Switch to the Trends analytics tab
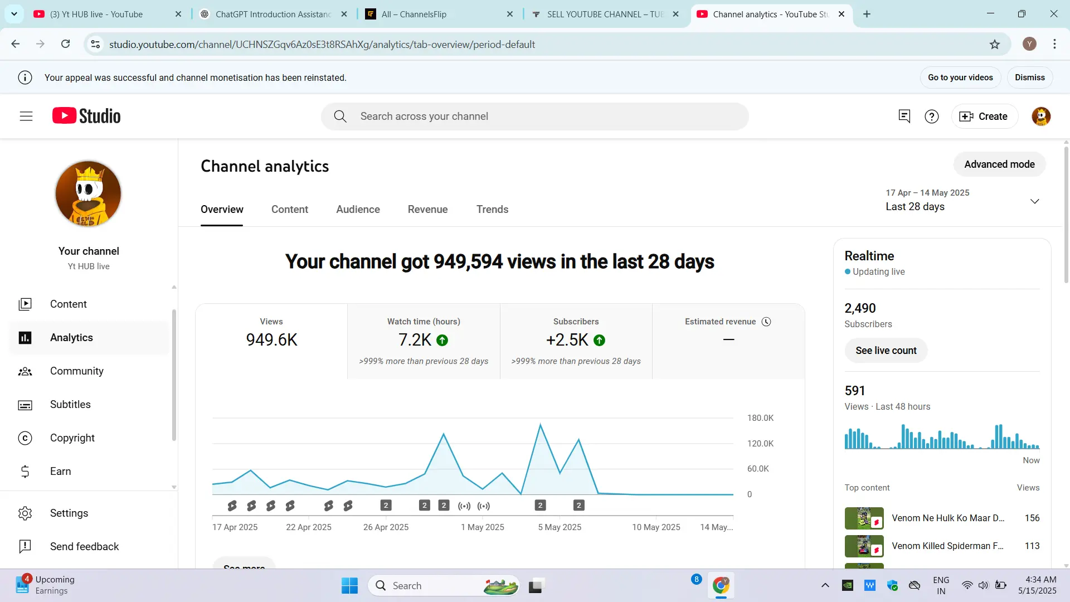 pos(492,210)
